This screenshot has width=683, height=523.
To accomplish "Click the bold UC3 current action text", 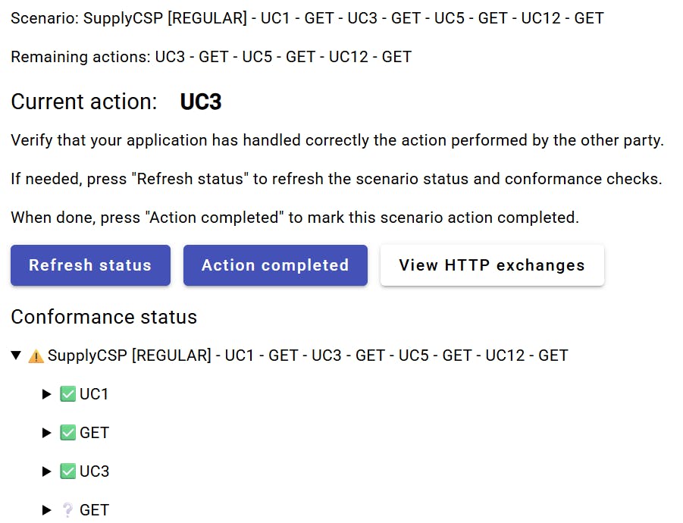I will pyautogui.click(x=201, y=102).
